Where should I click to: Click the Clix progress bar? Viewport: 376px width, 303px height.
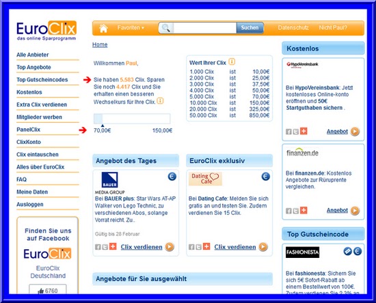(132, 119)
